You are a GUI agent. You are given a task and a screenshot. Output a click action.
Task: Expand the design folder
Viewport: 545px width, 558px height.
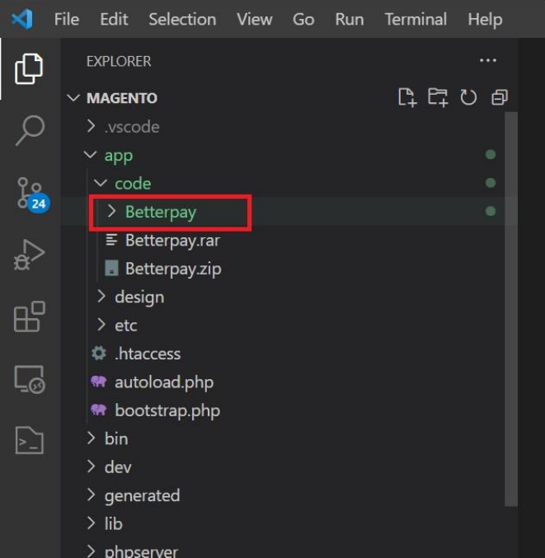pyautogui.click(x=101, y=297)
